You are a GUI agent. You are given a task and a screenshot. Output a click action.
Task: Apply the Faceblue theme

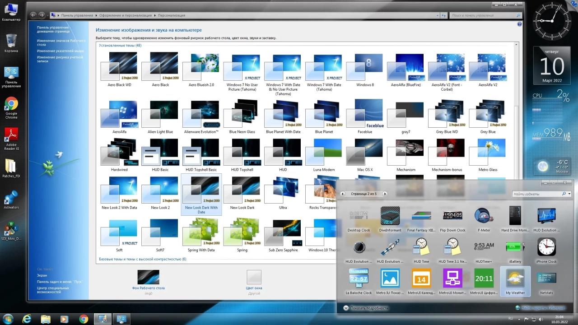pos(365,117)
